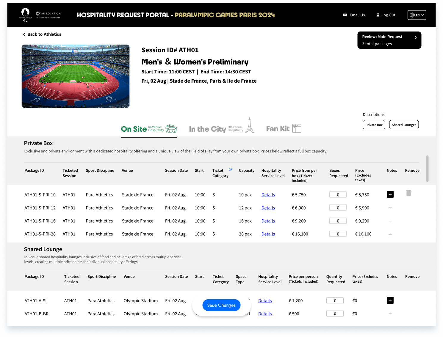
Task: Click Boxes Requested field for ATH01-S-PRI-28
Action: tap(338, 234)
